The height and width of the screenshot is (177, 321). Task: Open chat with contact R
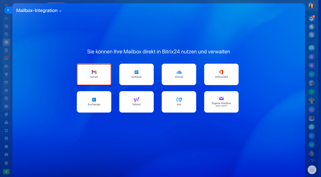[x=311, y=74]
